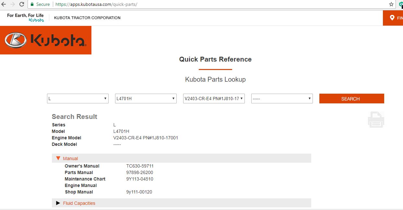Click the browser forward arrow
Viewport: 403px width, 210px height.
point(13,4)
